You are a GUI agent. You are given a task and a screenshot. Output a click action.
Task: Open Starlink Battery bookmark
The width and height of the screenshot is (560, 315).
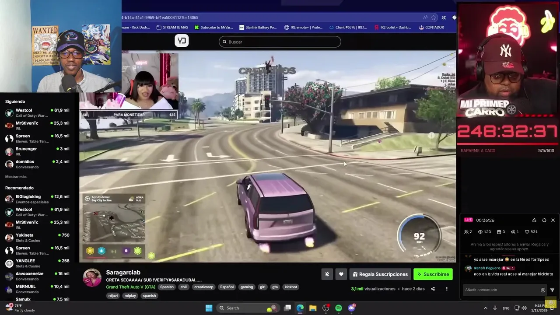tap(258, 27)
